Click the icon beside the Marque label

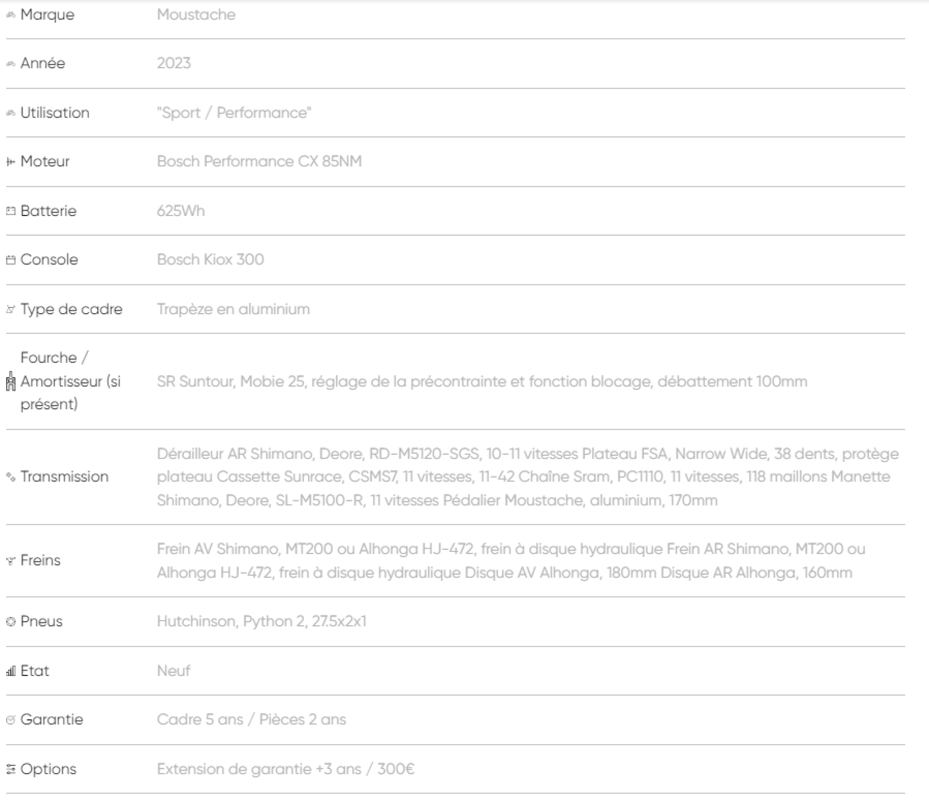tap(11, 15)
